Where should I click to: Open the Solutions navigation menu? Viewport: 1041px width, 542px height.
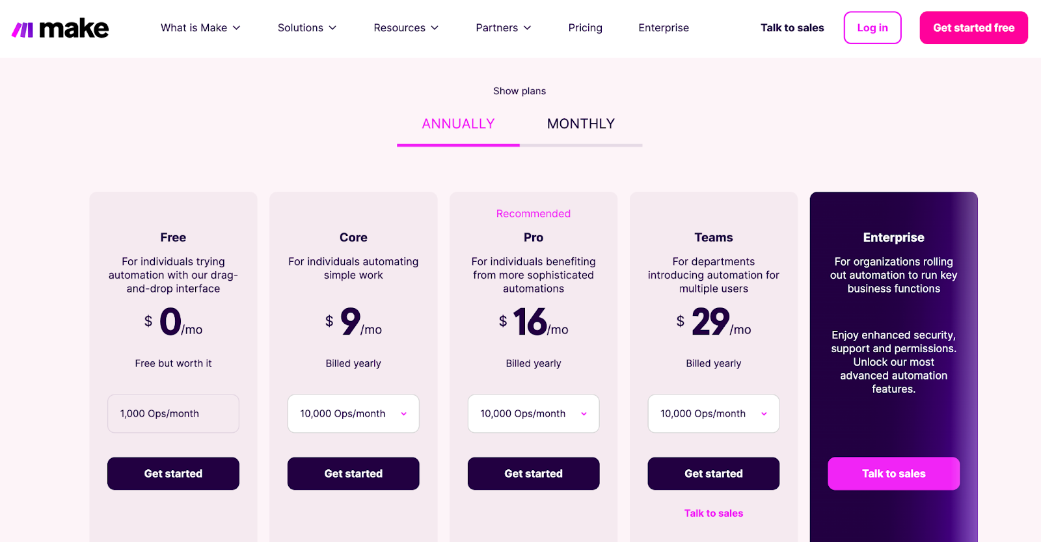pyautogui.click(x=306, y=28)
